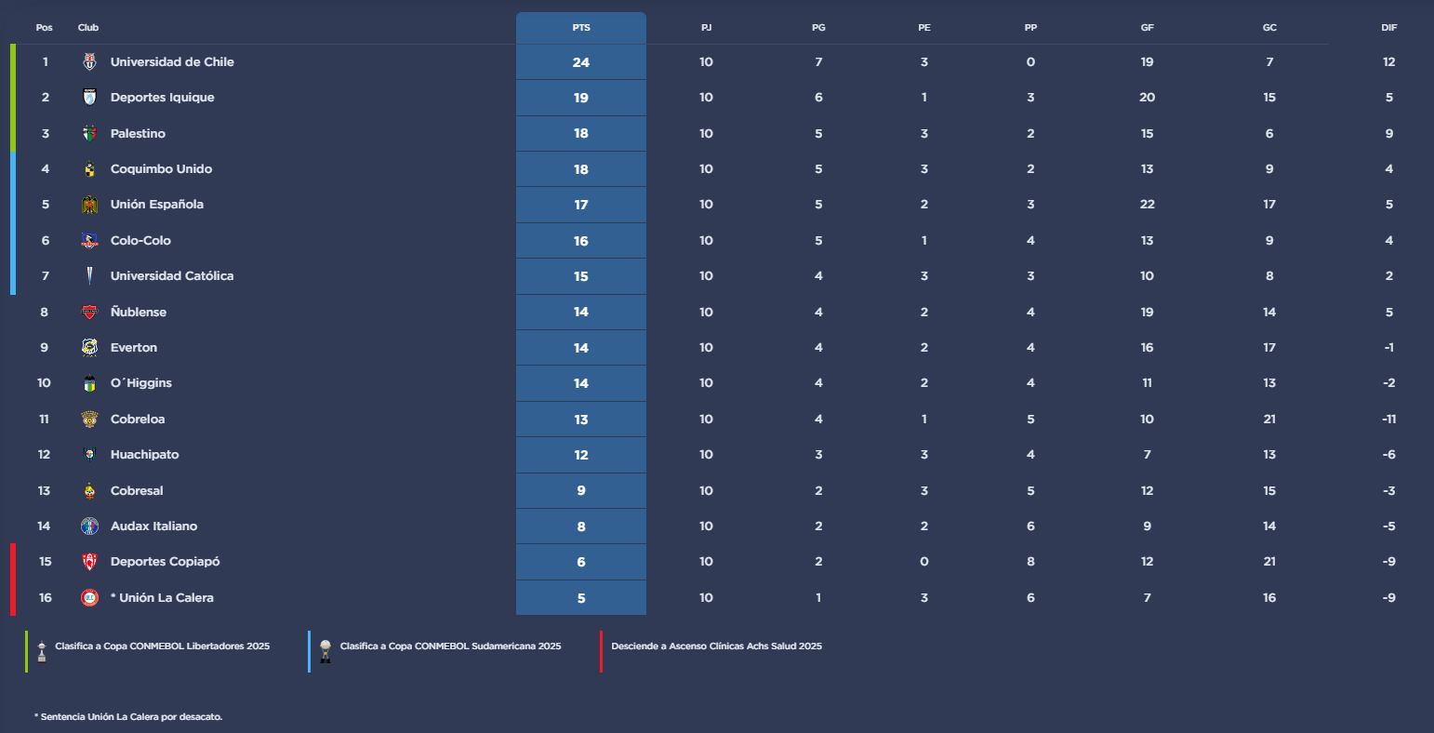Open Audax Italiano team name

(x=154, y=526)
